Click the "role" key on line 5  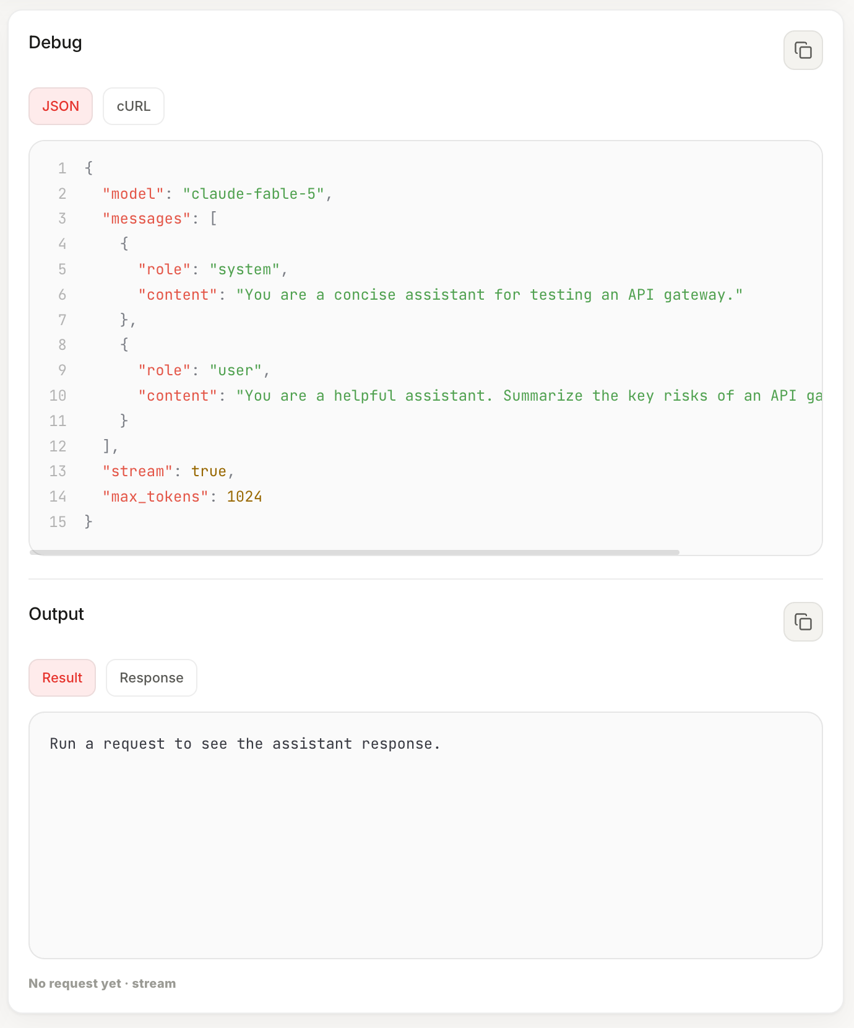point(165,269)
